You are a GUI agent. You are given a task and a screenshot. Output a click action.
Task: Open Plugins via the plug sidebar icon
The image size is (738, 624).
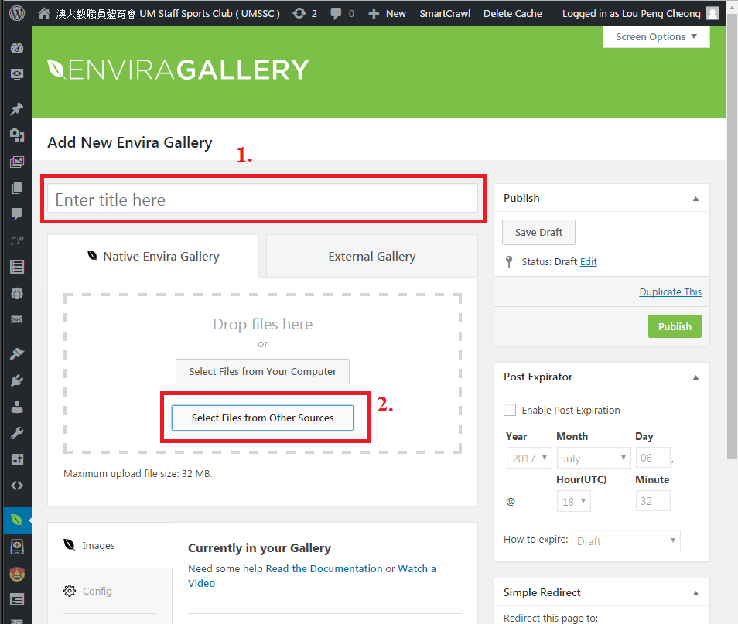17,380
